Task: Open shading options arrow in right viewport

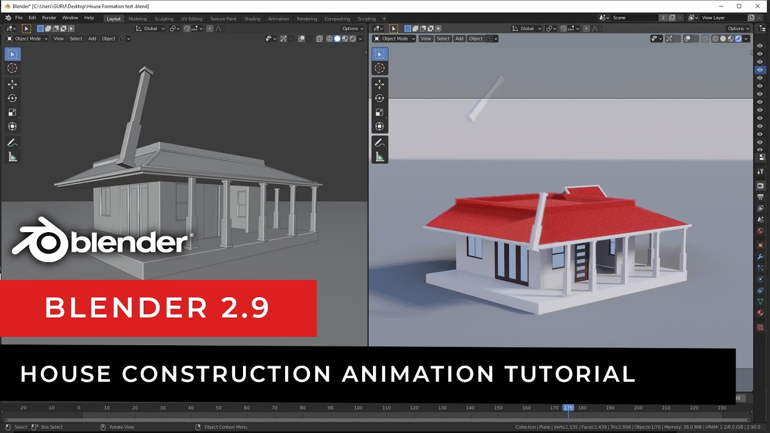Action: [x=747, y=38]
